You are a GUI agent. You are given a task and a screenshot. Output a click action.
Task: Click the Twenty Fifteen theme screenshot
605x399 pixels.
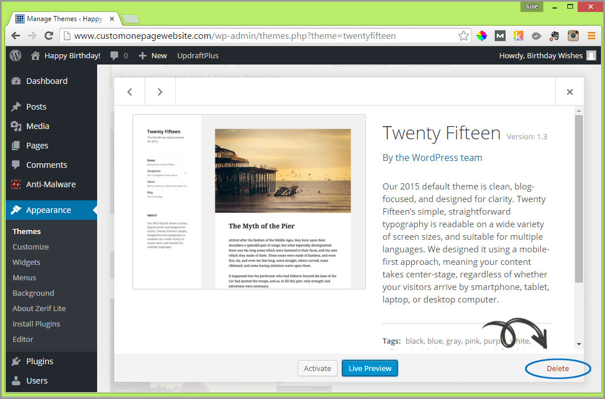pyautogui.click(x=249, y=201)
